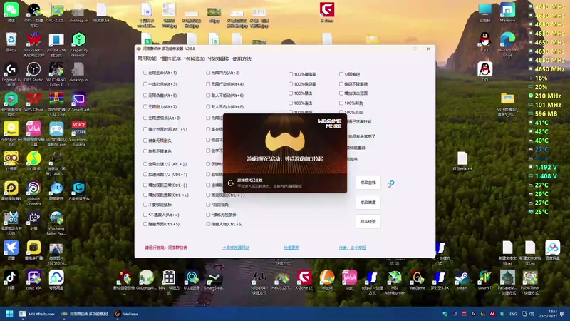Open the steam desktop shortcut

click(x=462, y=280)
